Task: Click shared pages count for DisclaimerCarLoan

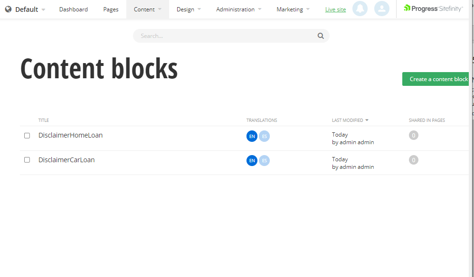Action: (414, 160)
